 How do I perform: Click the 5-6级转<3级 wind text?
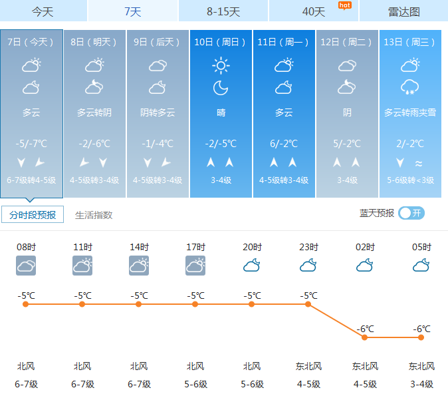point(410,180)
